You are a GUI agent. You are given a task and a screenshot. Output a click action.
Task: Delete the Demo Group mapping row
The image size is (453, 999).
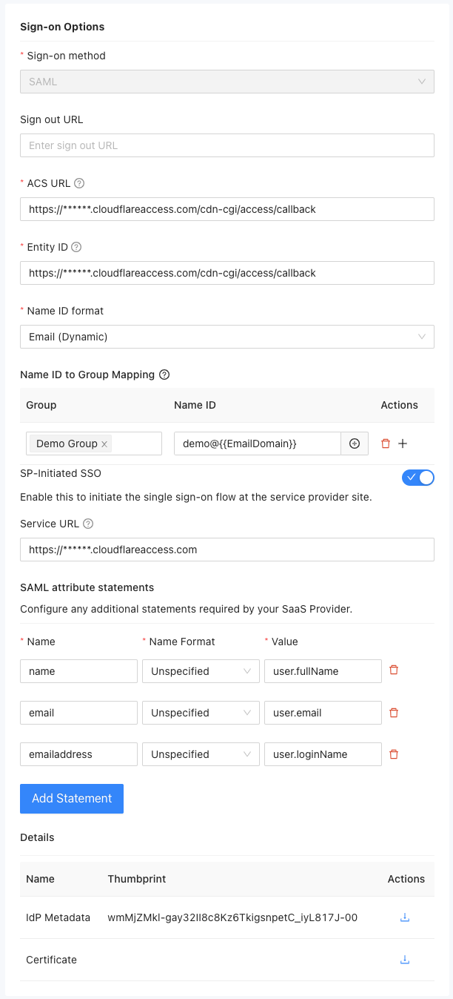385,444
